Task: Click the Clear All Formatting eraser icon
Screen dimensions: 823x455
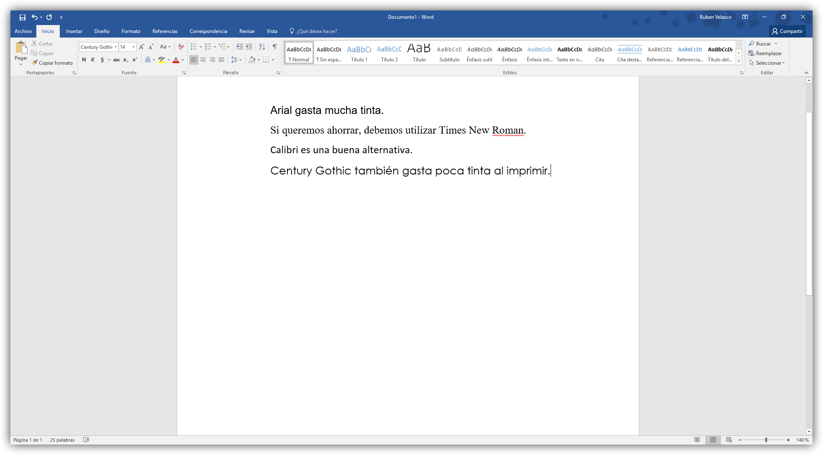Action: [181, 47]
